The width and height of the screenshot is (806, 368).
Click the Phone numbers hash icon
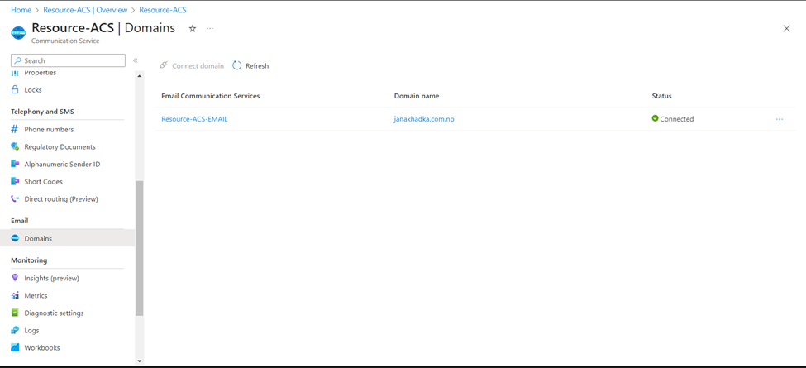pos(15,130)
